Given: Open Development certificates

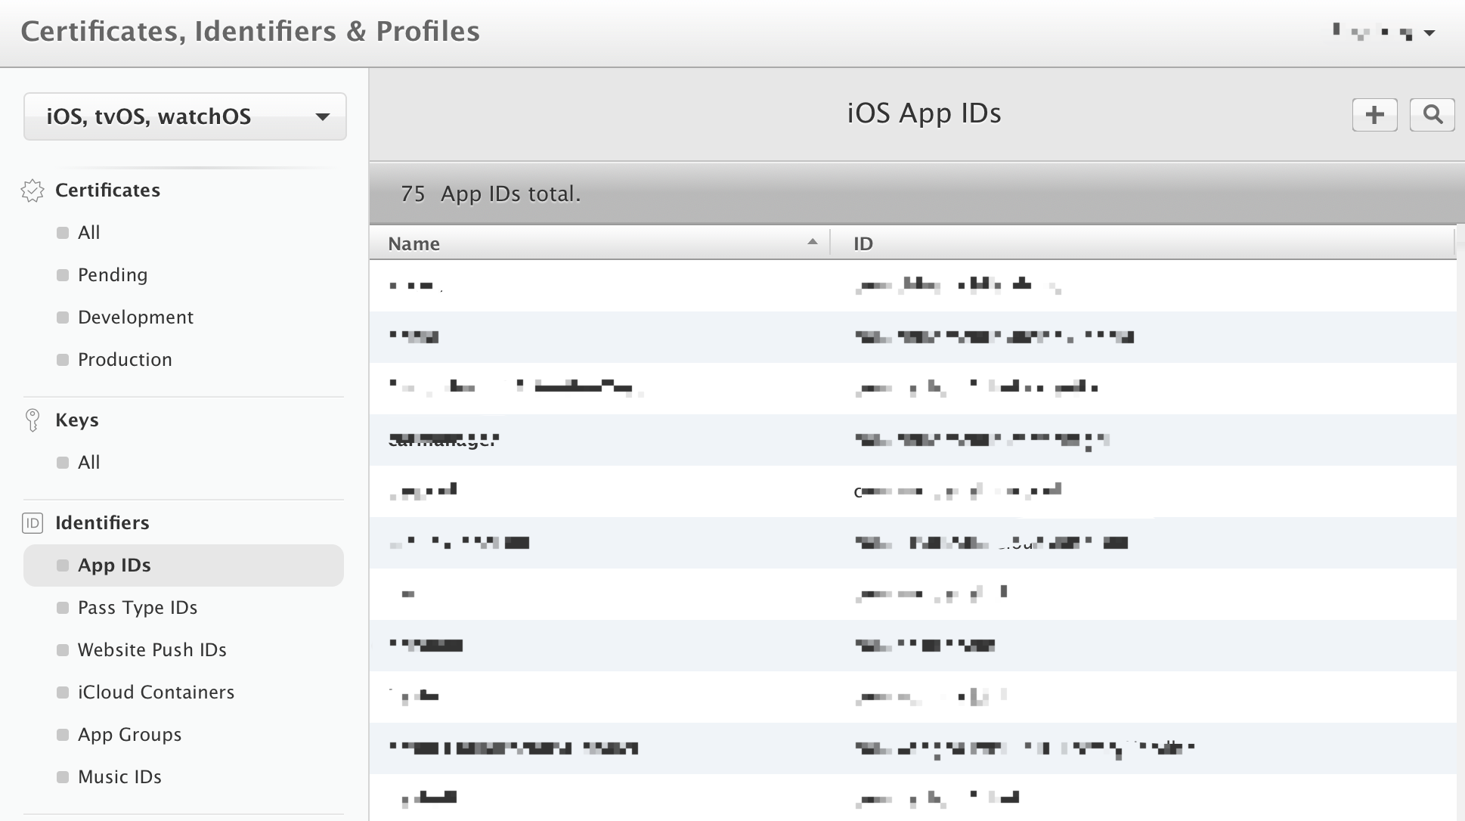Looking at the screenshot, I should coord(135,318).
